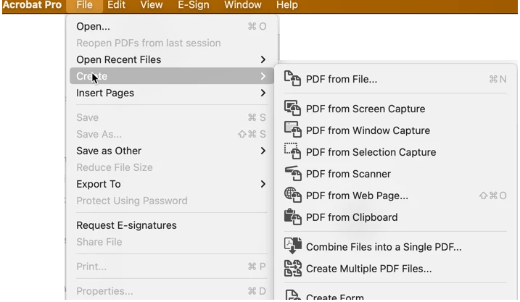Select the Create menu entry
The width and height of the screenshot is (520, 302).
[171, 76]
